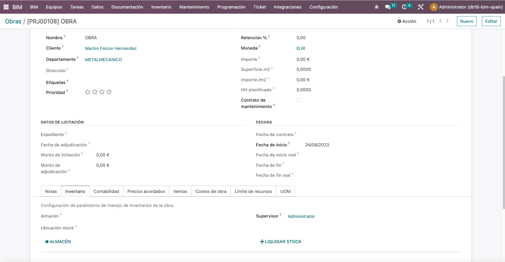Screen dimensions: 505x262
Task: Open the Inventario top menu
Action: click(x=161, y=7)
